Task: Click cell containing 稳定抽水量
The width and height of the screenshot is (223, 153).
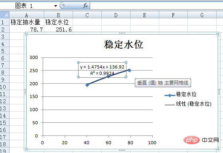Action: 27,22
